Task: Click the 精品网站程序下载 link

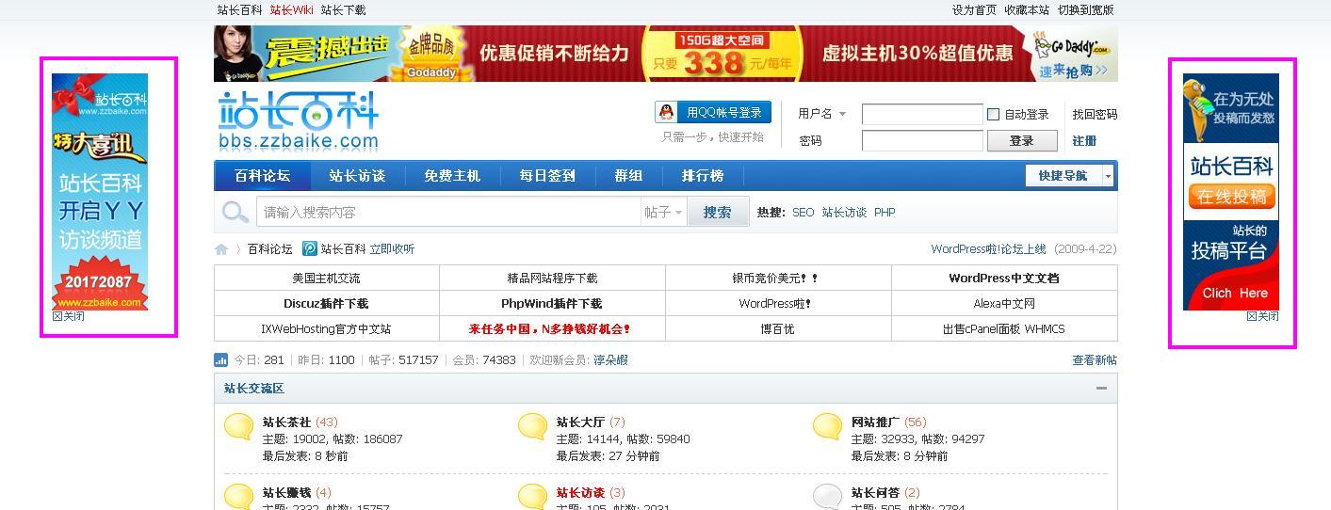Action: pyautogui.click(x=552, y=279)
